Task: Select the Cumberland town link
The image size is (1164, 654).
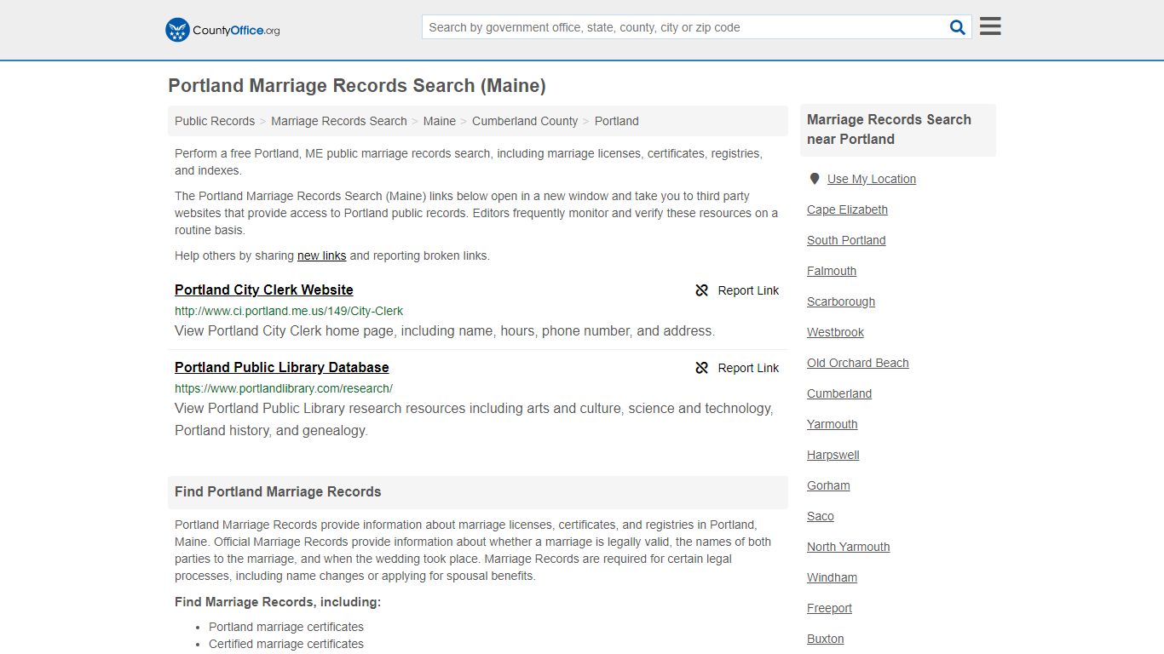Action: (x=839, y=393)
